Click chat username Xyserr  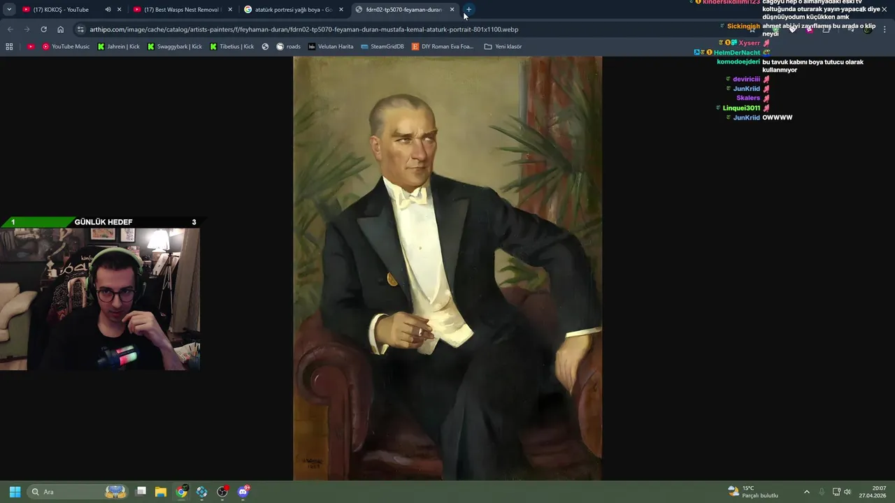750,43
